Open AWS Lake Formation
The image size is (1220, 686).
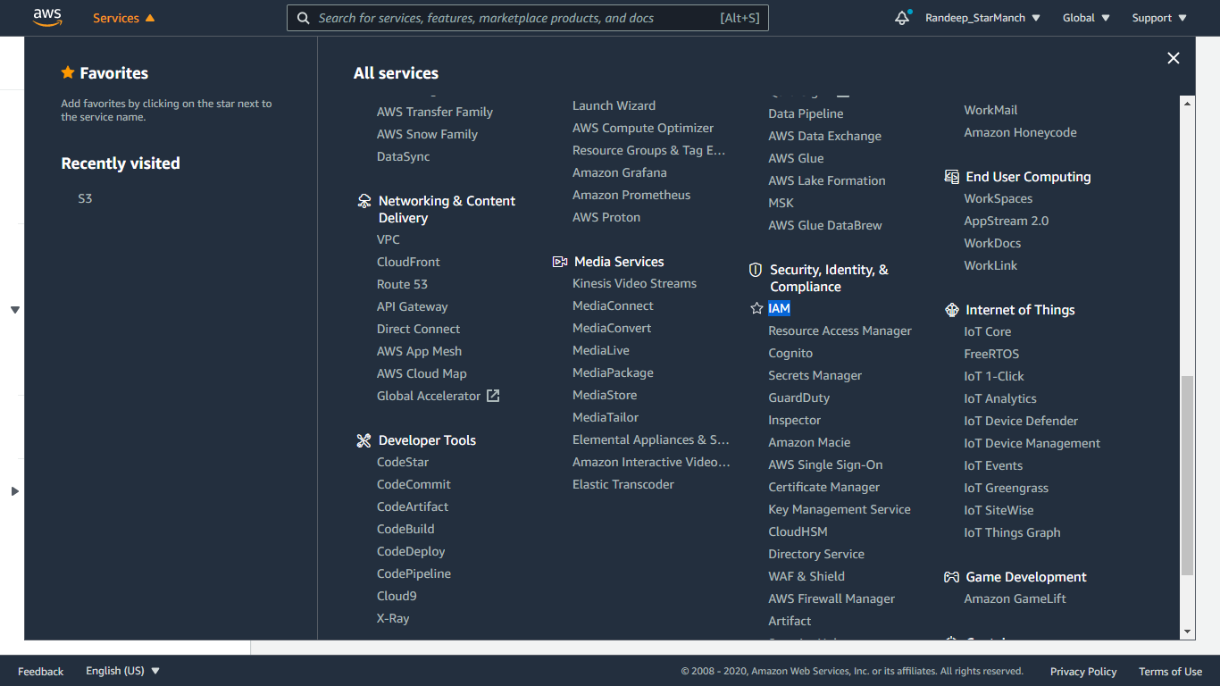827,180
